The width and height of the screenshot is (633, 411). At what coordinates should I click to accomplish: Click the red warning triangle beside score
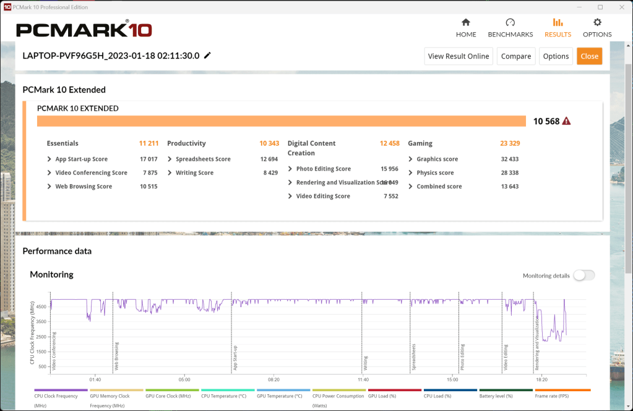pos(566,121)
